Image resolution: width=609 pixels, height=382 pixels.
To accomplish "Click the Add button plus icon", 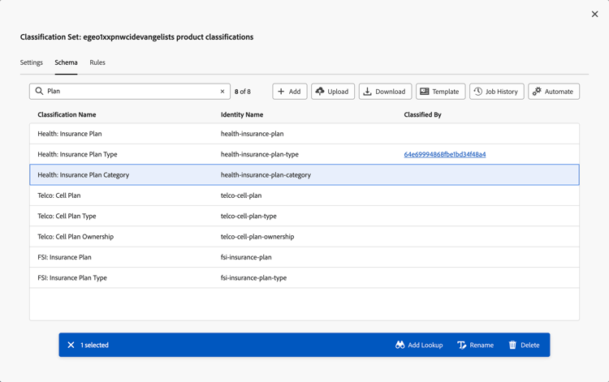I will [x=281, y=92].
